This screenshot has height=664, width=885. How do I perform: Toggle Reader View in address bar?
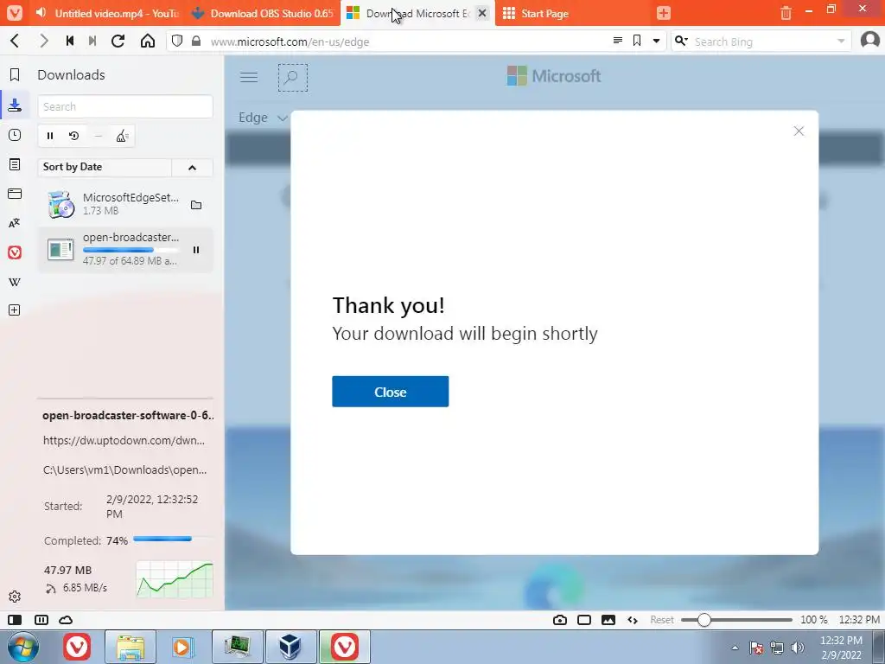click(x=618, y=41)
